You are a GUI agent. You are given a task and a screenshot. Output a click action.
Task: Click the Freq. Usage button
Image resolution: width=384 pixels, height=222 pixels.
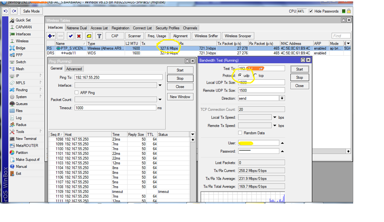tap(157, 36)
